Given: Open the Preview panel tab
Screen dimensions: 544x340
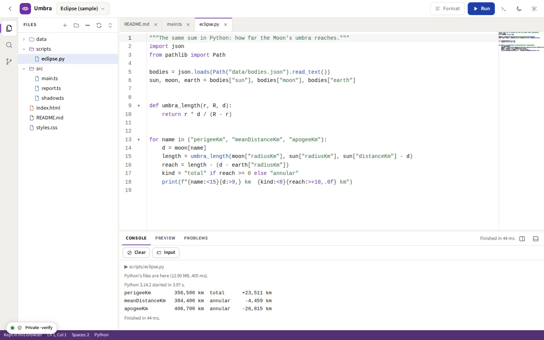Looking at the screenshot, I should click(x=165, y=238).
